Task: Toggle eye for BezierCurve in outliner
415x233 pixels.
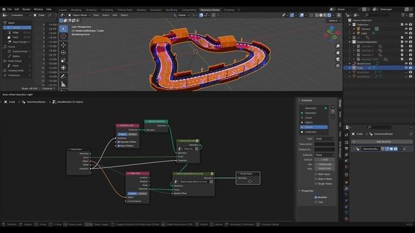Action: (x=406, y=63)
